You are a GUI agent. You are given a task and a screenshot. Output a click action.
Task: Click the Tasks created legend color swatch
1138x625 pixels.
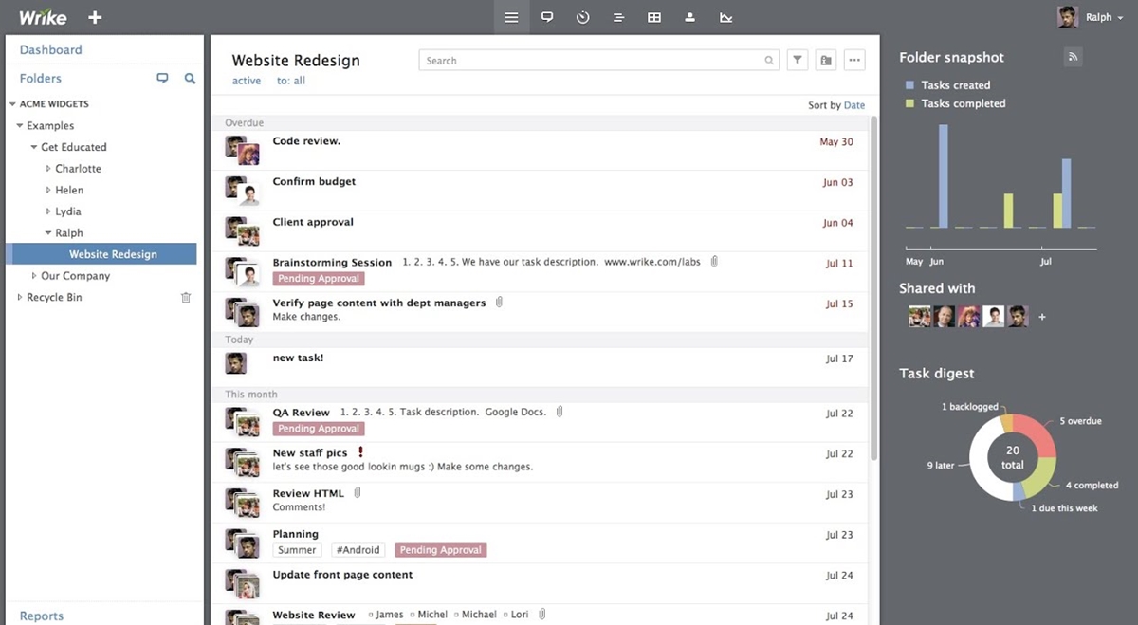pos(909,85)
